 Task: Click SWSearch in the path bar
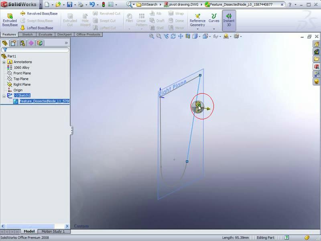[x=147, y=4]
